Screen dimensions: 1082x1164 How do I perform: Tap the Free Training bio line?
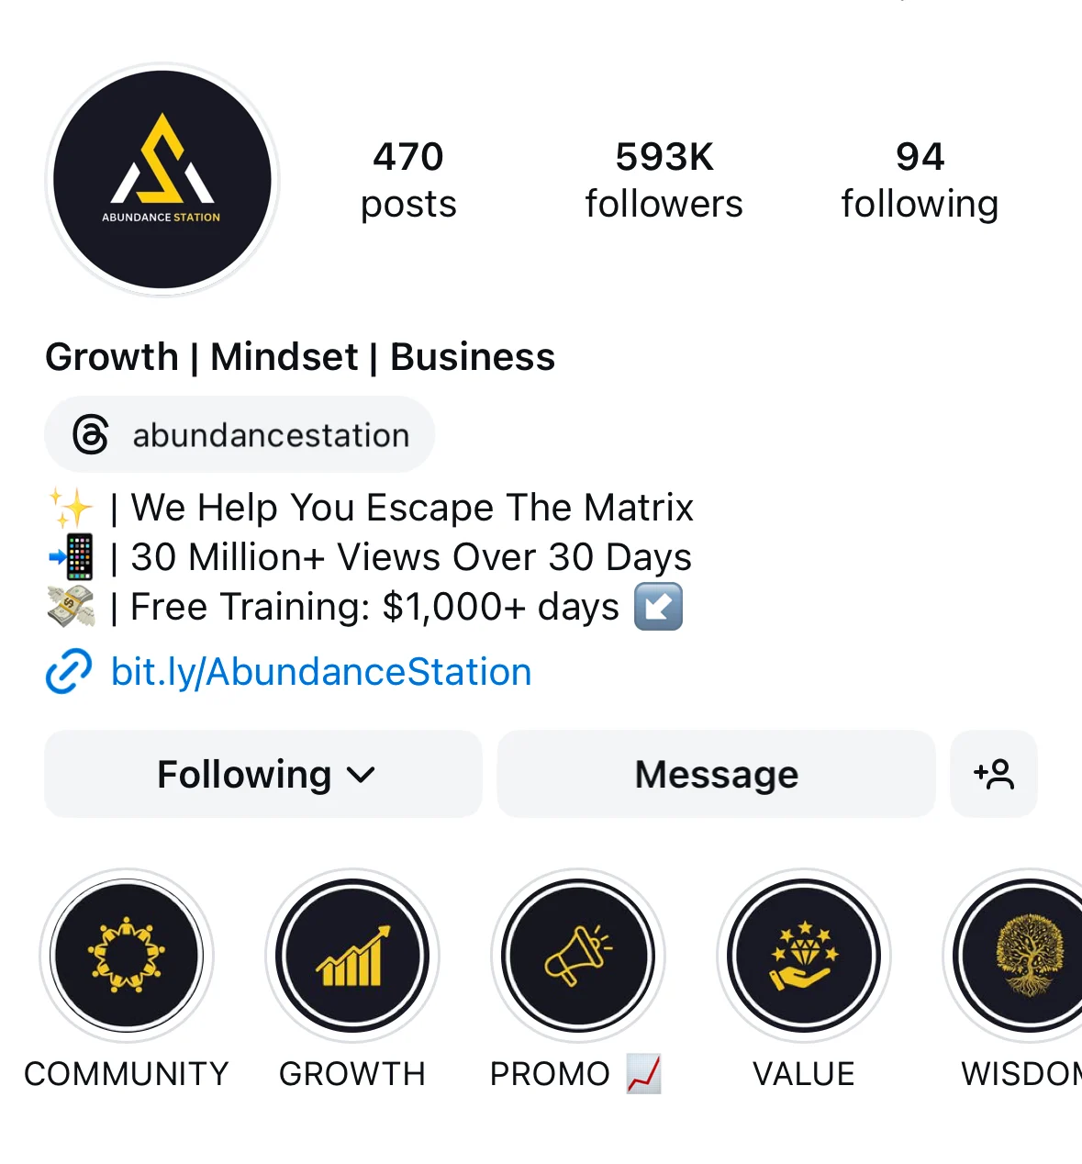[365, 607]
